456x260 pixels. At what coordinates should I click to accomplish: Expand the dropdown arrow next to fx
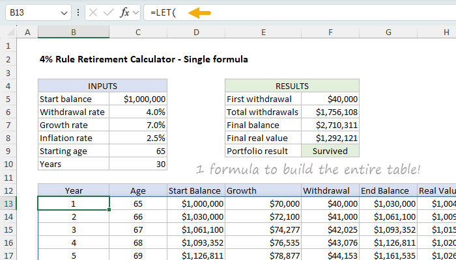(x=135, y=13)
